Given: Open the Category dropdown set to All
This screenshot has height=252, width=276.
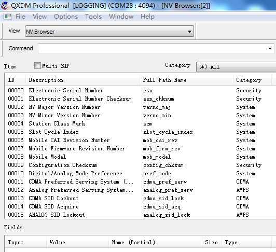Looking at the screenshot, I should point(236,67).
